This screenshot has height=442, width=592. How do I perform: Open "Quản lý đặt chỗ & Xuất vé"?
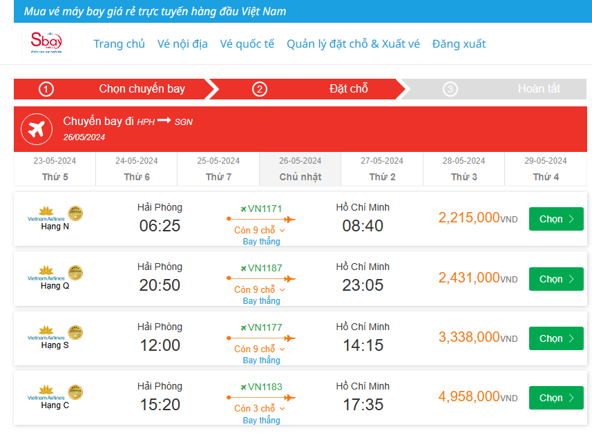point(353,44)
